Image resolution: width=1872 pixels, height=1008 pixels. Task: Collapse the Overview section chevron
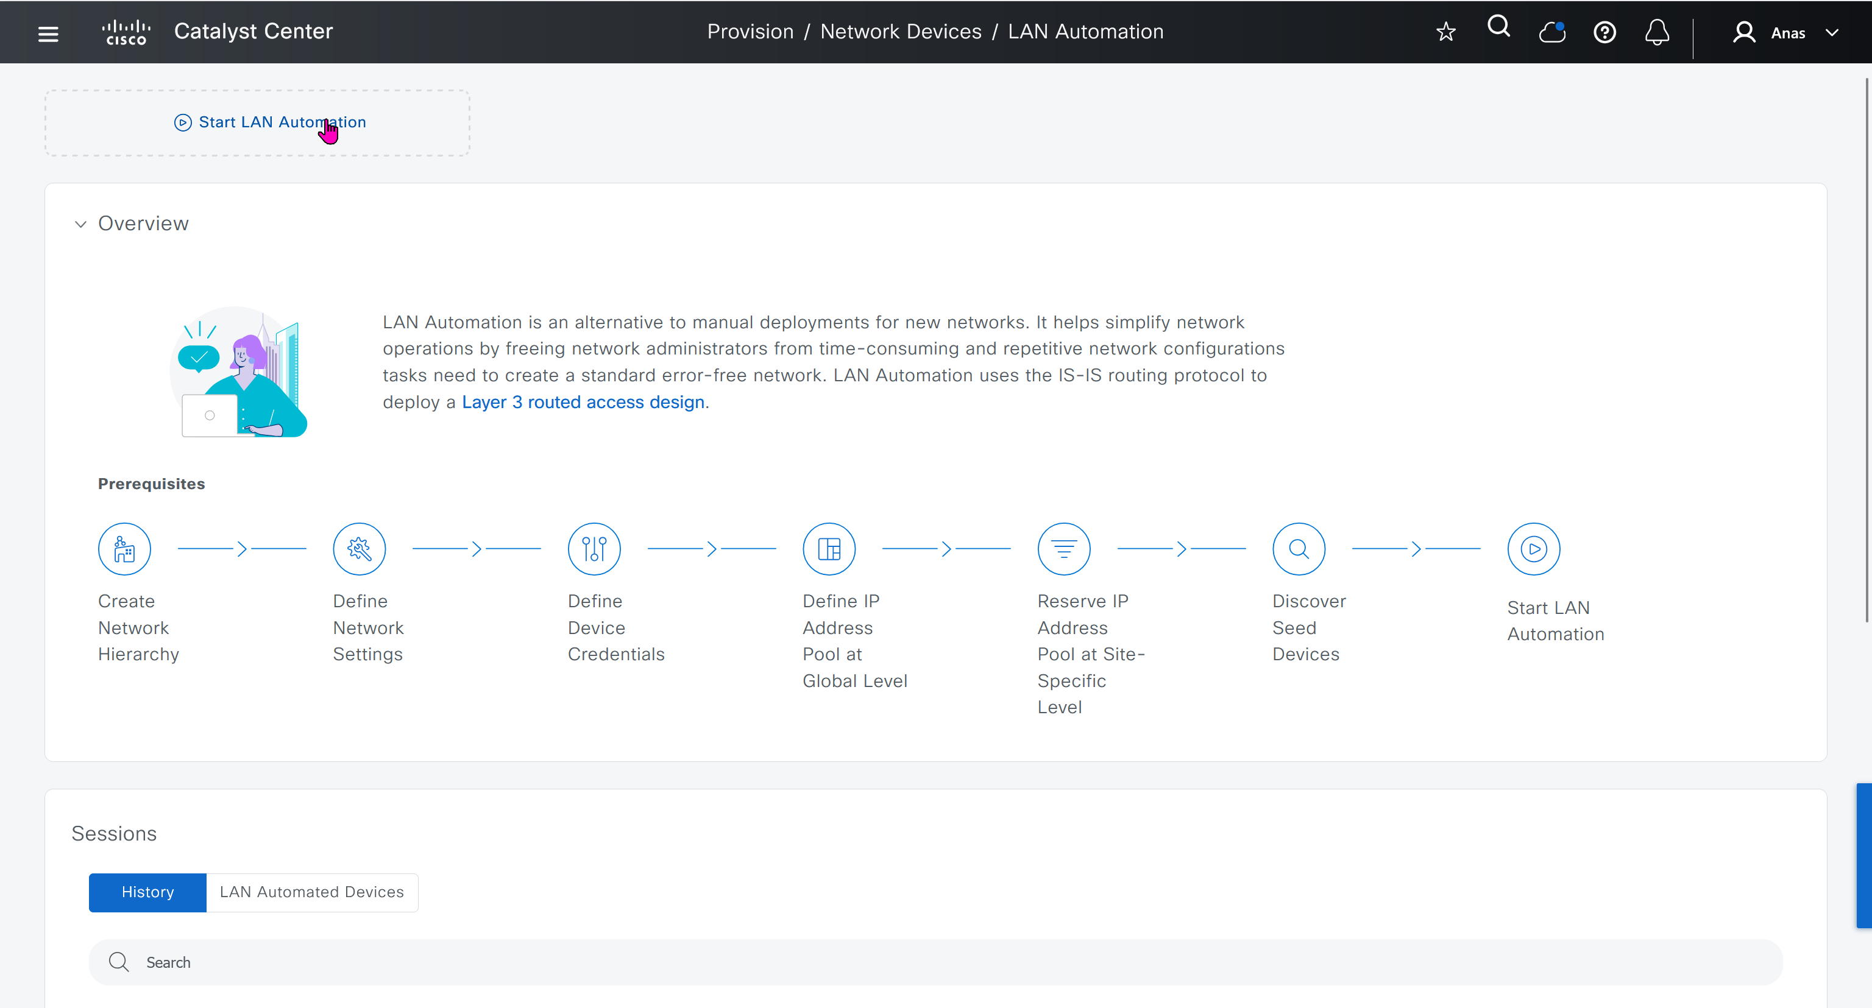tap(80, 224)
